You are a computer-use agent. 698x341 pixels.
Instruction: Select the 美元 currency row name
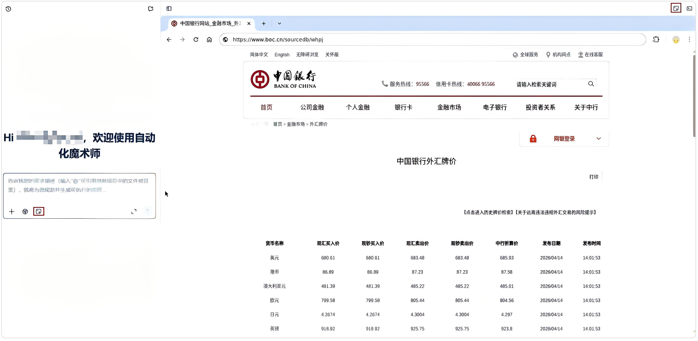point(275,258)
